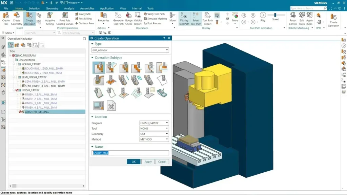
Task: Select the ADAPTIVE_MILLING operation
Action: [x=37, y=112]
